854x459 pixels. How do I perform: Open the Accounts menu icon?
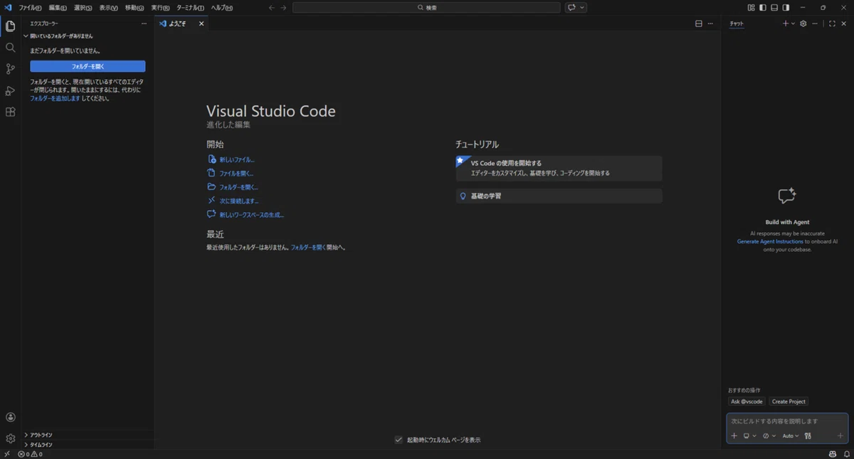click(x=10, y=418)
